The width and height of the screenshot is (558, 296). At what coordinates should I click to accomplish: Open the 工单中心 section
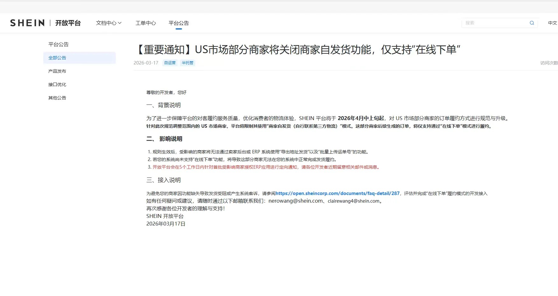(x=145, y=23)
